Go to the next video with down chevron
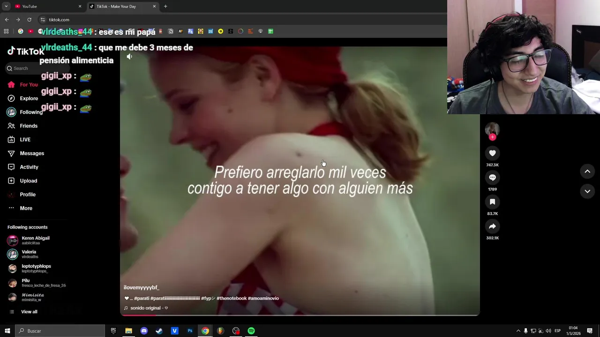 [x=587, y=191]
